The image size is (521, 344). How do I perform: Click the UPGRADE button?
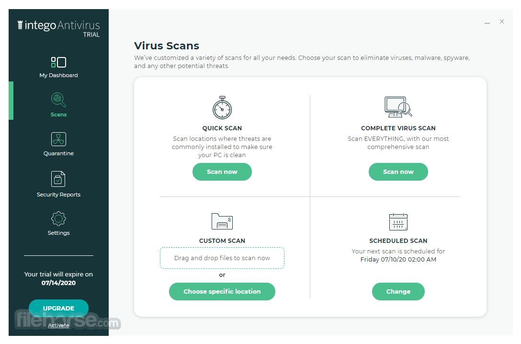click(58, 308)
